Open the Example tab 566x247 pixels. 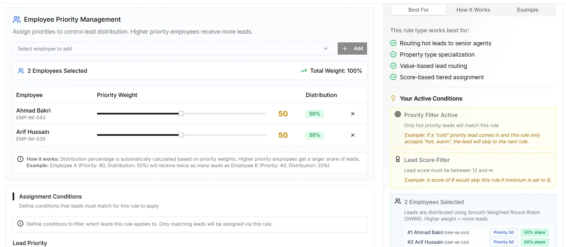click(x=528, y=10)
